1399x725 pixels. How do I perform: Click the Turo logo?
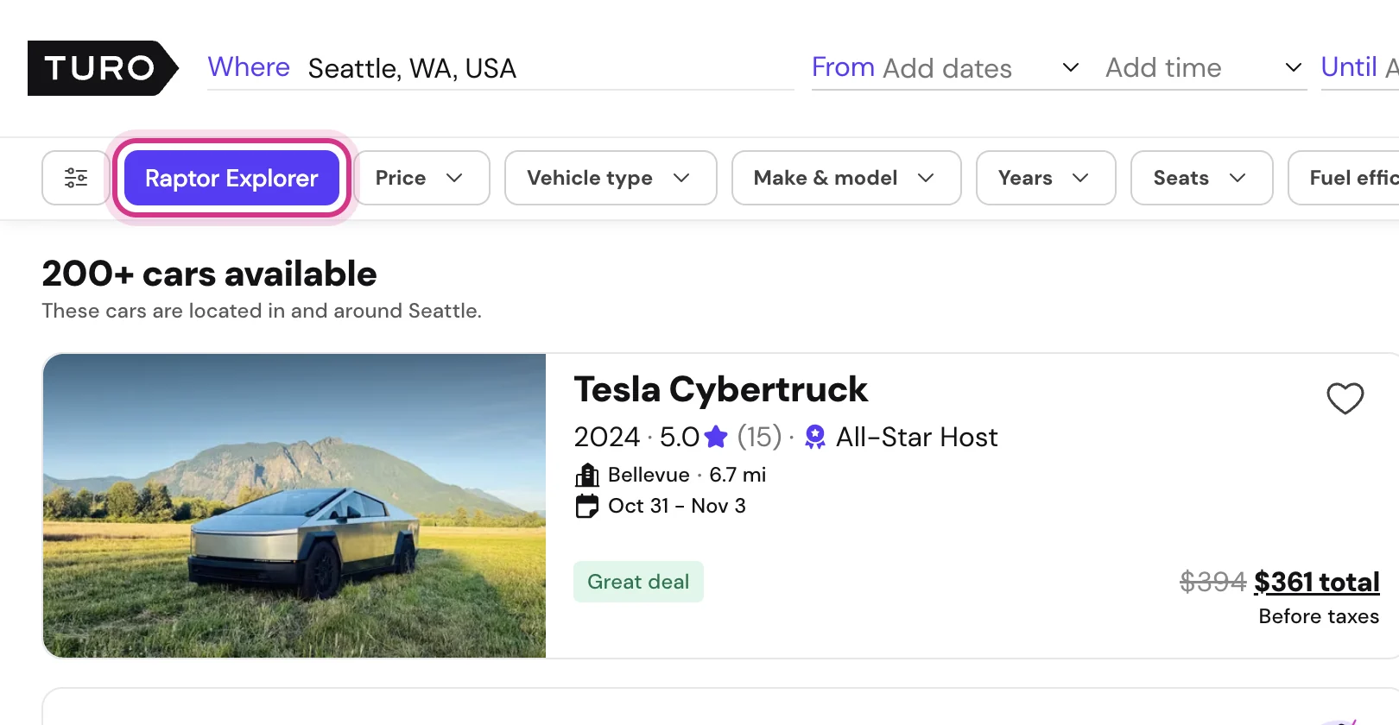coord(103,68)
